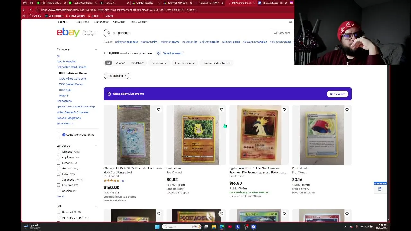Check the Chinese language filter
Screen dimensions: 411x231
[x=58, y=152]
